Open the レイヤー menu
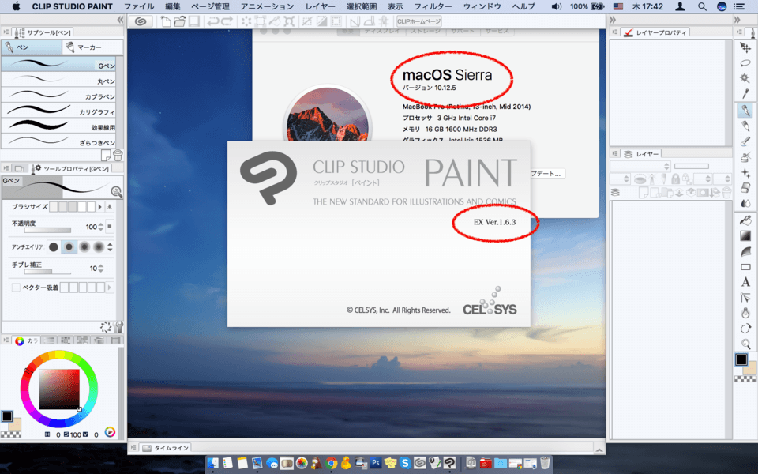This screenshot has height=474, width=758. point(320,6)
